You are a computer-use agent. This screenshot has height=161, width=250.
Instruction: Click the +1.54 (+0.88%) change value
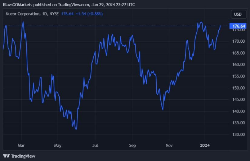[89, 14]
